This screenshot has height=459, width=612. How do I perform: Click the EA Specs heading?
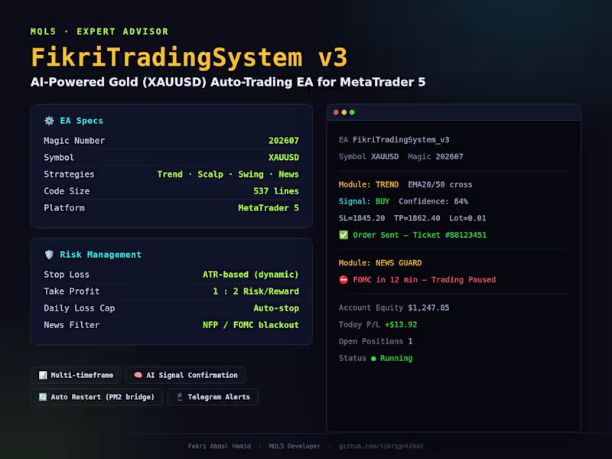click(82, 121)
